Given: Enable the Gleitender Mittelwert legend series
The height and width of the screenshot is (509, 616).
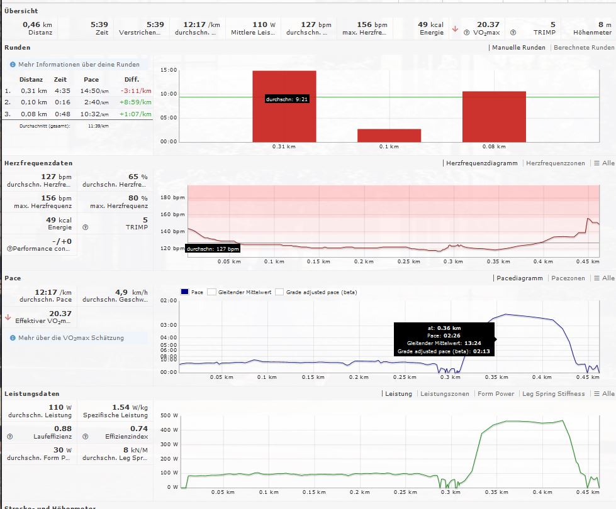Looking at the screenshot, I should click(x=212, y=292).
